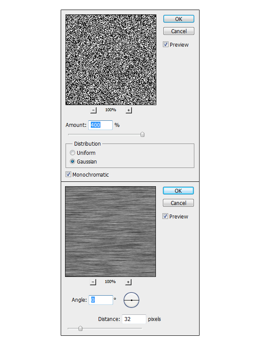Click the Amount slider handle
Image resolution: width=262 pixels, height=348 pixels.
point(142,134)
